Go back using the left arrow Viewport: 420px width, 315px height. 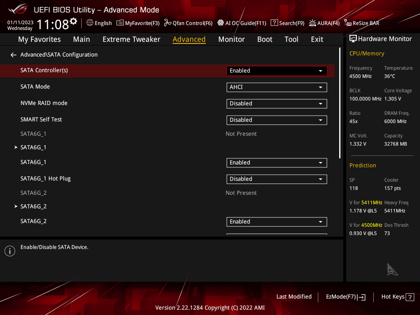coord(14,55)
